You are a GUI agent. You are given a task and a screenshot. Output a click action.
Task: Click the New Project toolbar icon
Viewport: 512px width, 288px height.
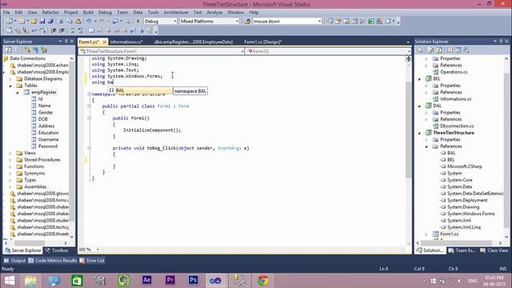[9, 22]
